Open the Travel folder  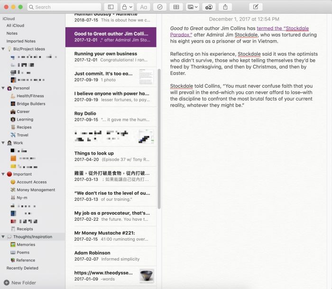coord(22,135)
